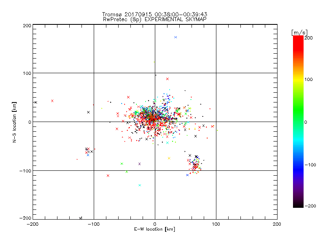Click E-W axis tick label "200"

point(277,224)
